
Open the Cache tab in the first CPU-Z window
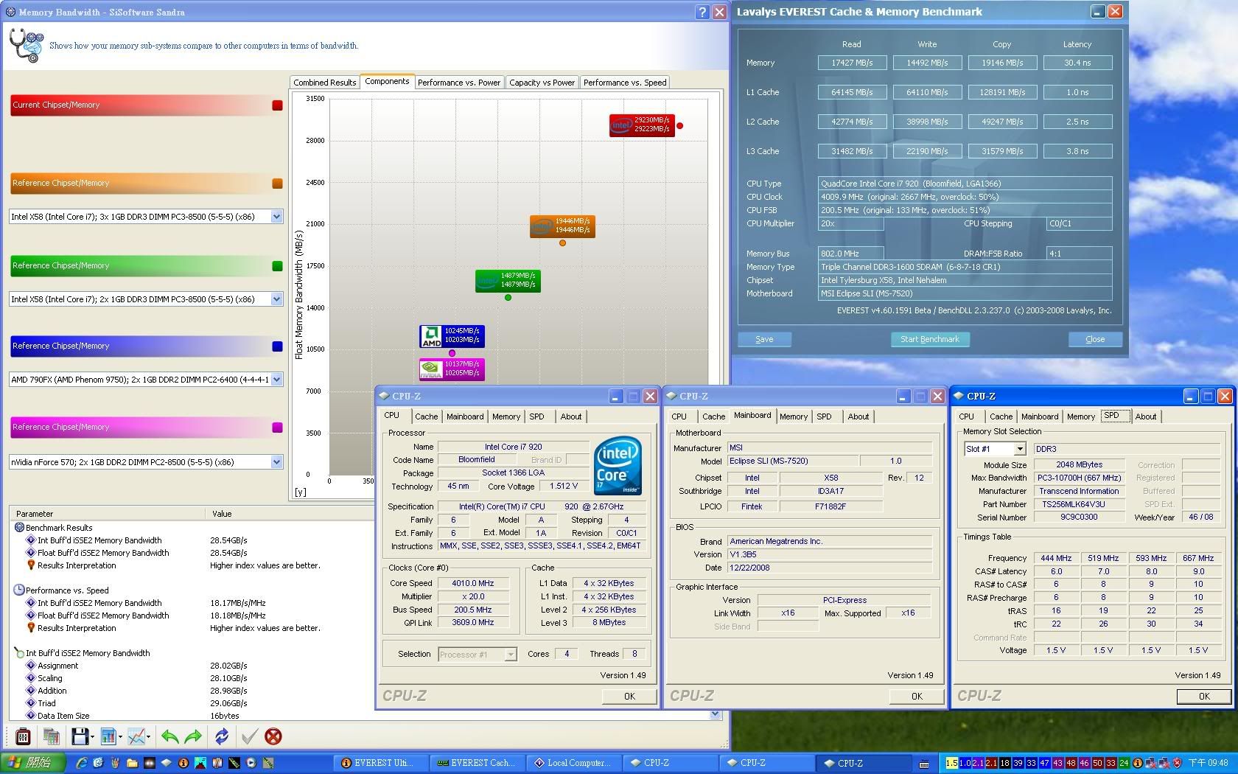click(x=426, y=416)
